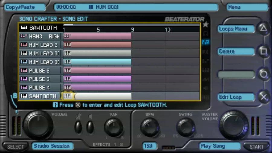Click the 00:00:00 time display

point(66,7)
